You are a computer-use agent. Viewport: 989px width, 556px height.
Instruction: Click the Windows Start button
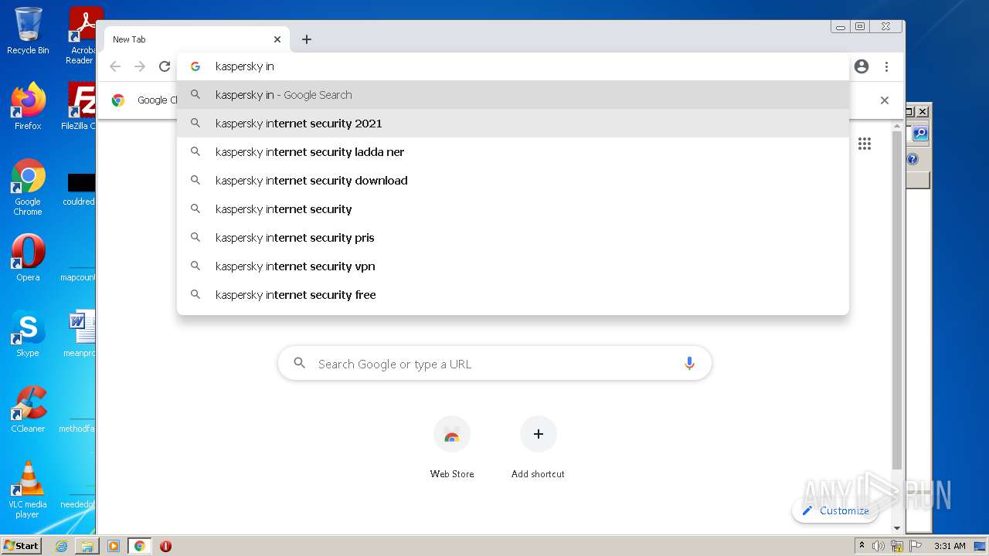[x=22, y=545]
